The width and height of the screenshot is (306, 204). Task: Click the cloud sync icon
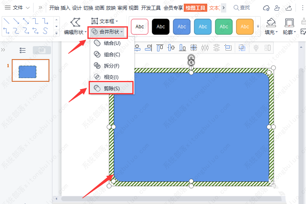[x=266, y=8]
